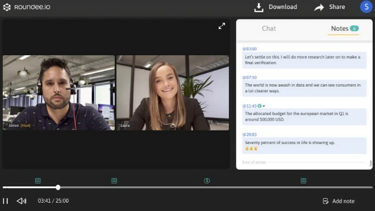
Task: Switch to the Chat tab
Action: (x=269, y=28)
